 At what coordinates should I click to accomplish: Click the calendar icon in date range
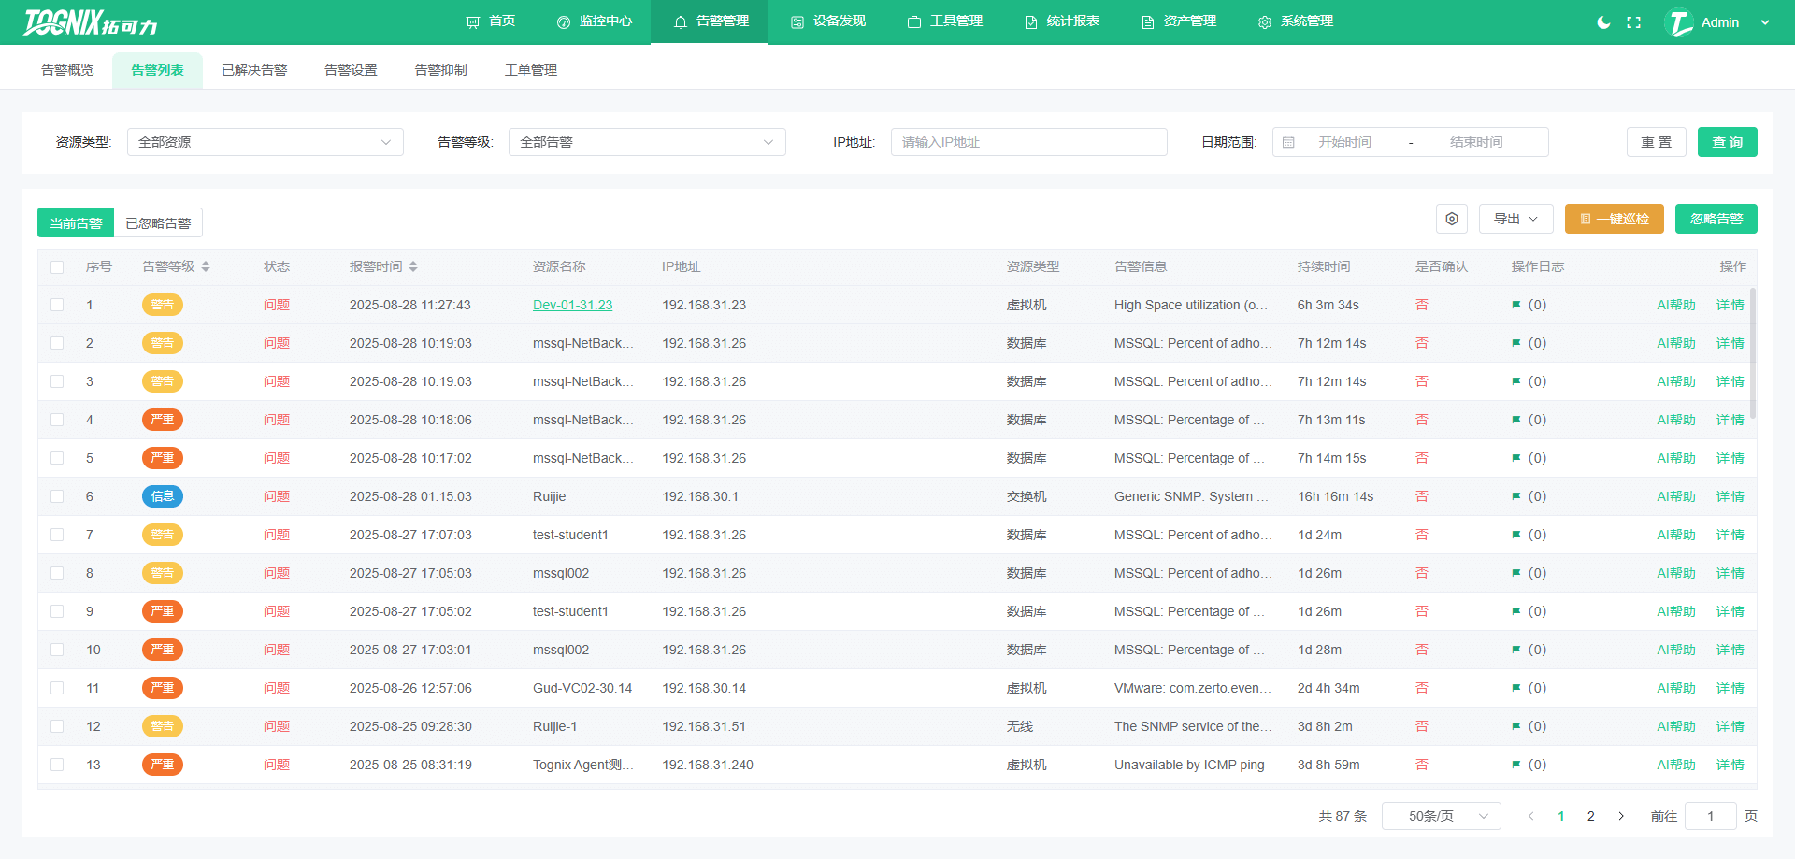[1288, 142]
